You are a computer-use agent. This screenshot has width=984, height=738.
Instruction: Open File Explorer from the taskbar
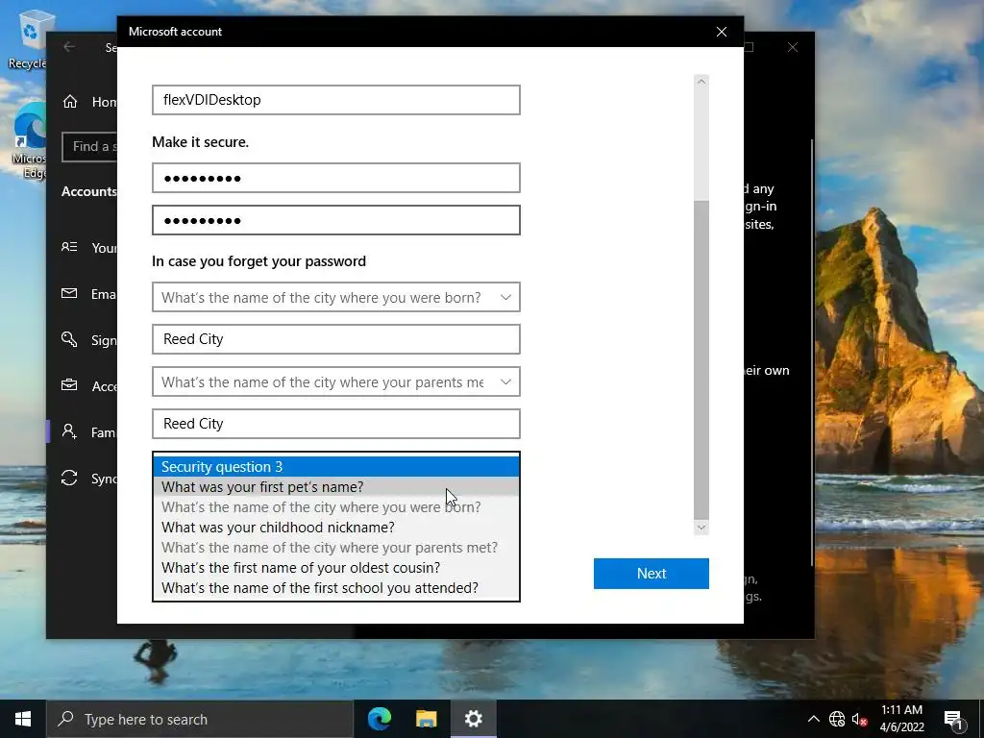point(426,719)
